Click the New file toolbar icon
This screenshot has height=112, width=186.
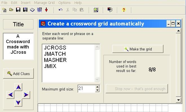pyautogui.click(x=5, y=10)
